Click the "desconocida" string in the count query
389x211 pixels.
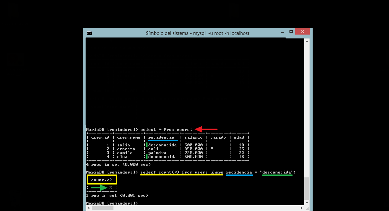[x=277, y=172]
